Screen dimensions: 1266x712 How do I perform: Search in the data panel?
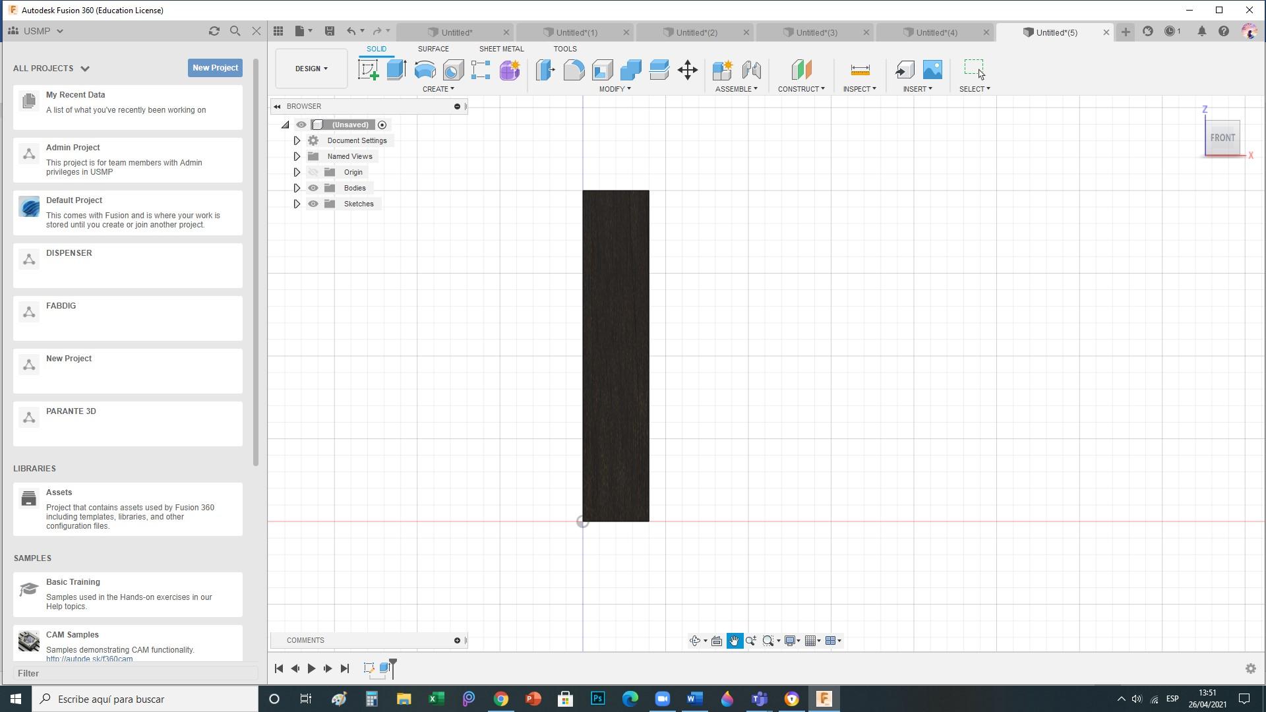coord(235,31)
